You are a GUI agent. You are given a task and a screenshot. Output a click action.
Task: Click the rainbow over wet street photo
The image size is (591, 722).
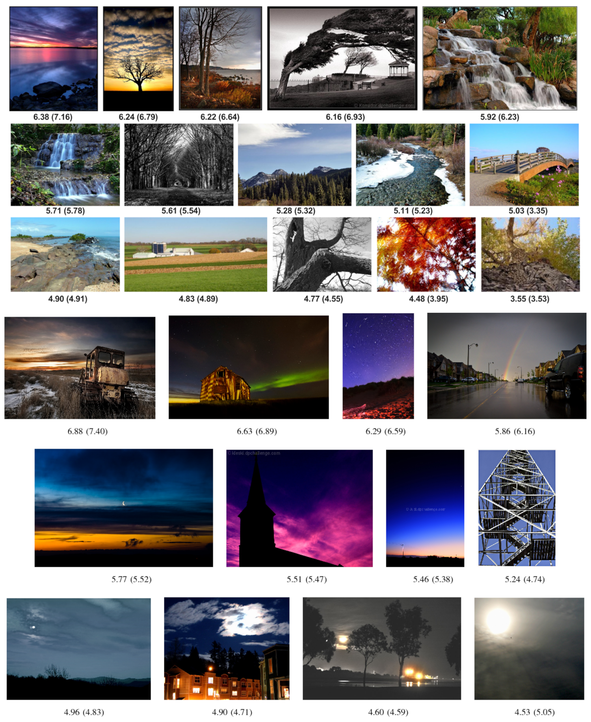pos(507,366)
